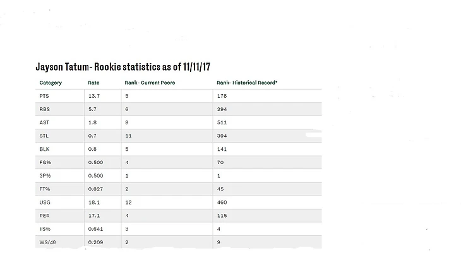Select AST current peers rank '9'

[127, 122]
